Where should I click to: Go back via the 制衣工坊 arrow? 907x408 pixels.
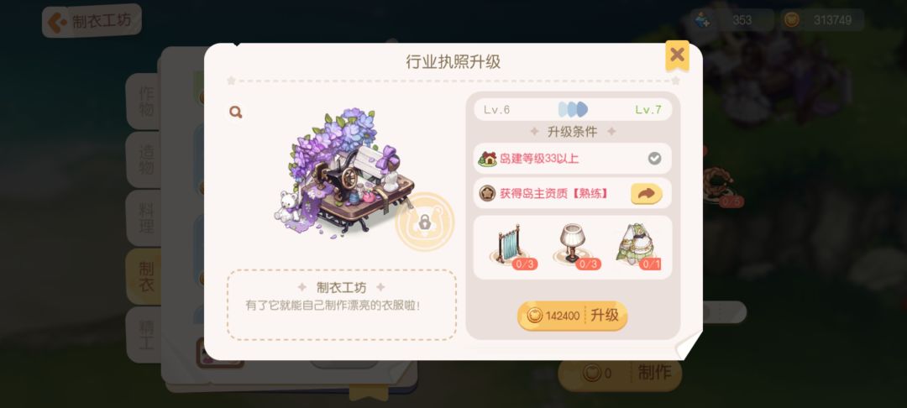[92, 21]
